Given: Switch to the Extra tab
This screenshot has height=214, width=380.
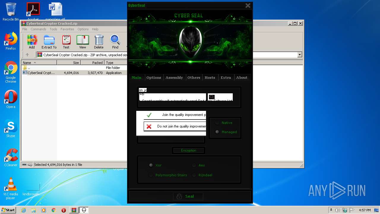Looking at the screenshot, I should (x=226, y=78).
